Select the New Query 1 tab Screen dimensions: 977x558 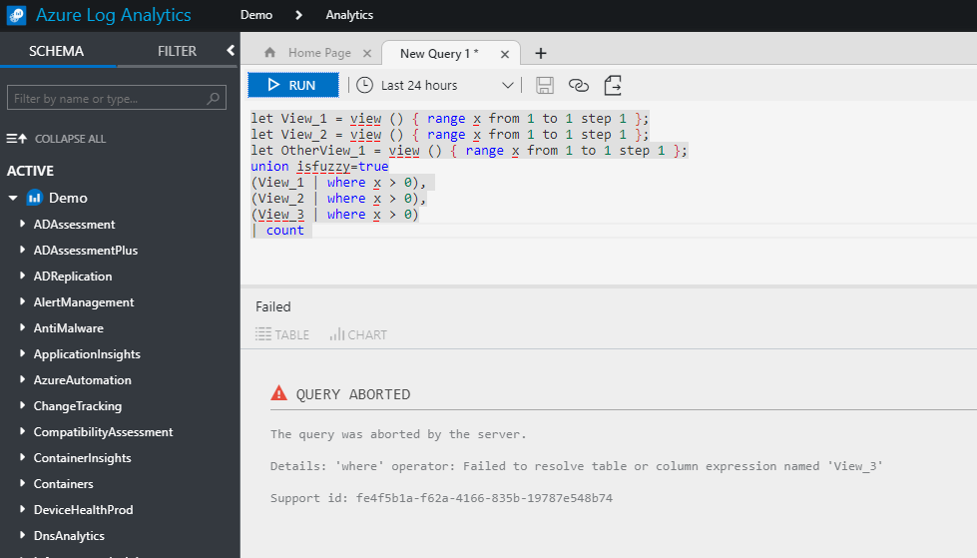click(x=439, y=54)
